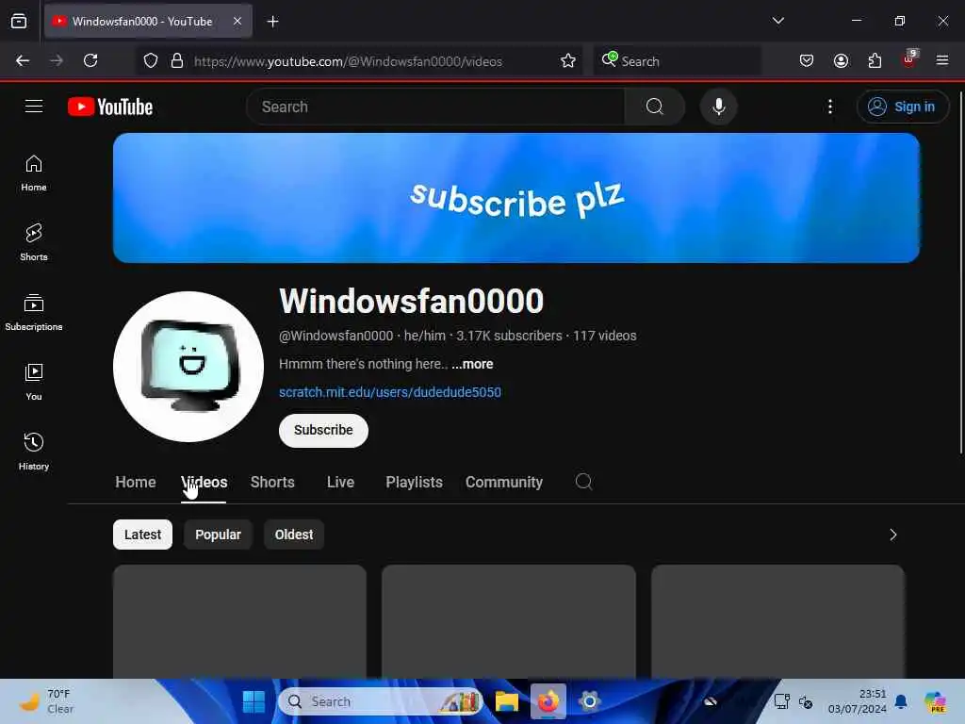Show more filter chips with right chevron
Image resolution: width=965 pixels, height=724 pixels.
(893, 535)
